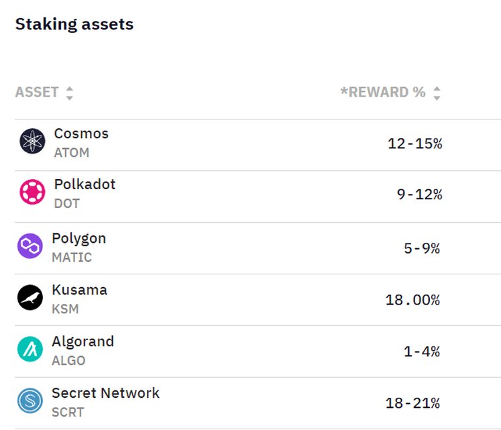
Task: Open the Cosmos asset name
Action: [81, 133]
